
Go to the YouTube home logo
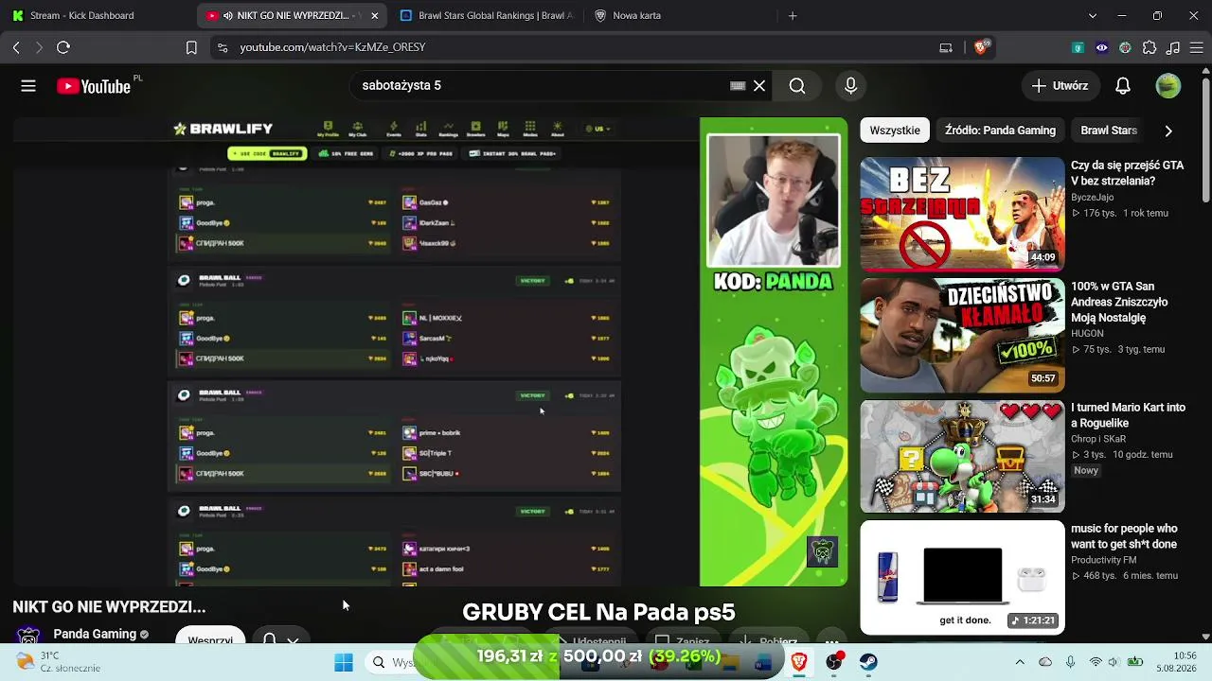coord(94,86)
